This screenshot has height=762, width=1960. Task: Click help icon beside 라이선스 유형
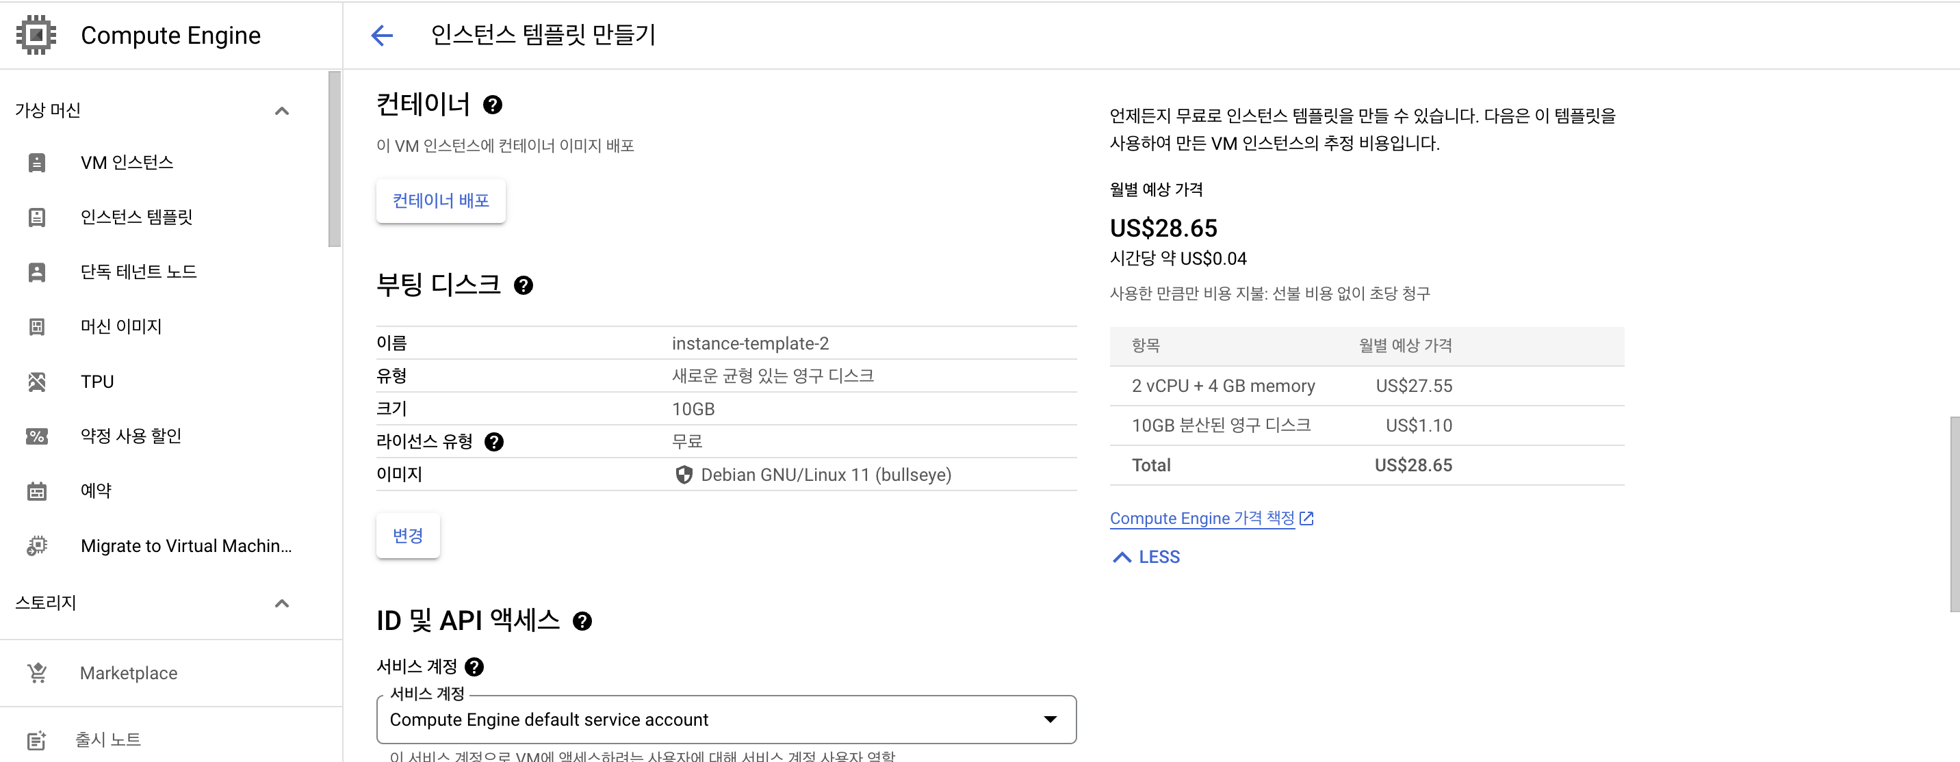[x=494, y=442]
